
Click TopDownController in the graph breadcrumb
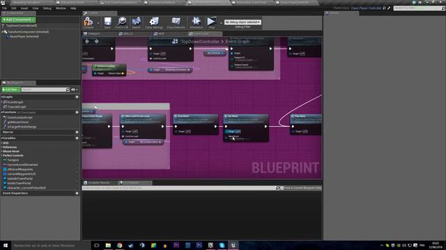[200, 42]
